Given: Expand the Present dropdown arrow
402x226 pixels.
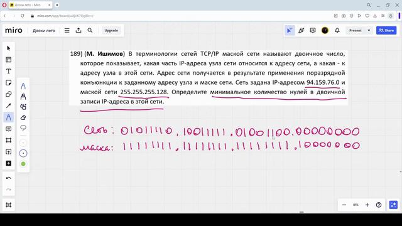Looking at the screenshot, I should pos(369,31).
